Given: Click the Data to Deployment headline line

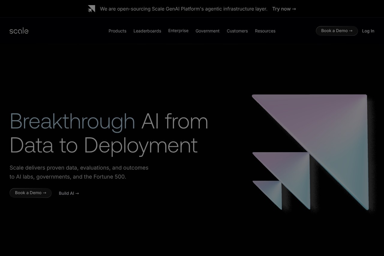Looking at the screenshot, I should click(x=103, y=145).
